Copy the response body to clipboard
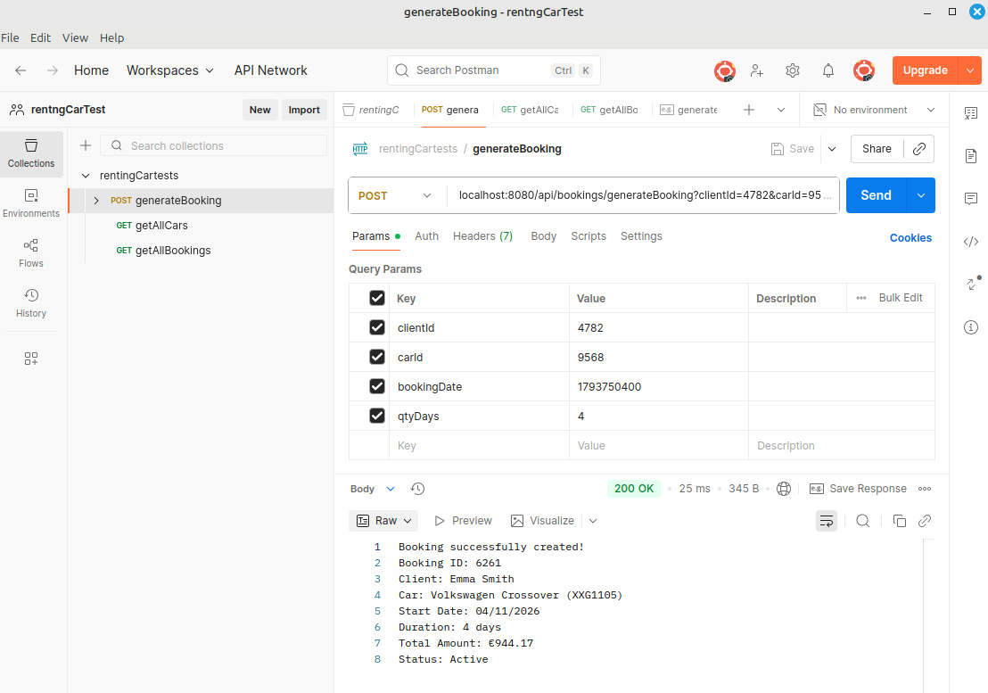 click(x=899, y=521)
